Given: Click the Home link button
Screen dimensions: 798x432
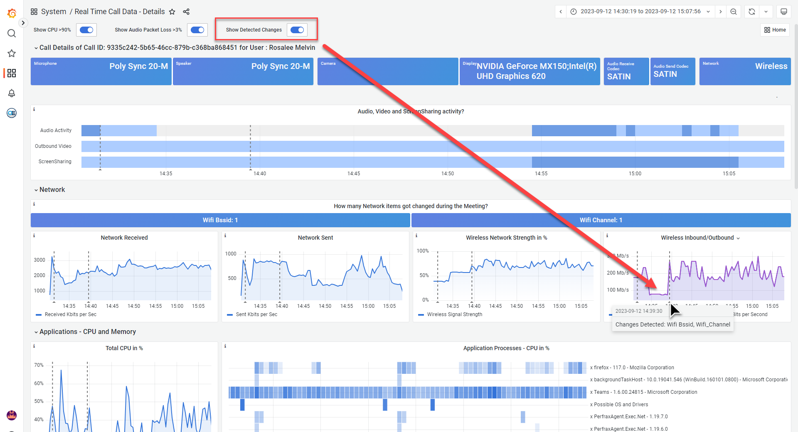Looking at the screenshot, I should pos(775,30).
